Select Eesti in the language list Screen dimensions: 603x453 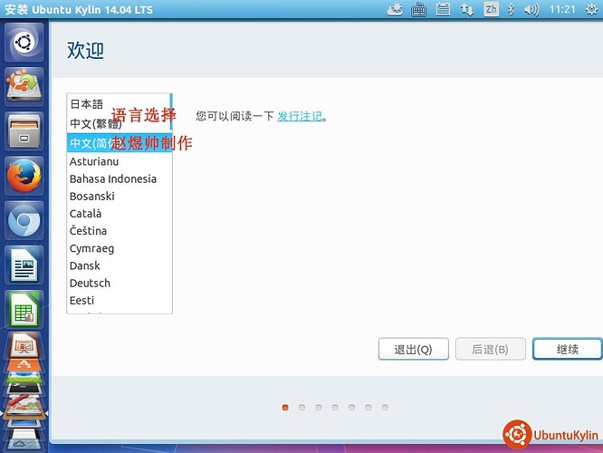click(x=120, y=300)
